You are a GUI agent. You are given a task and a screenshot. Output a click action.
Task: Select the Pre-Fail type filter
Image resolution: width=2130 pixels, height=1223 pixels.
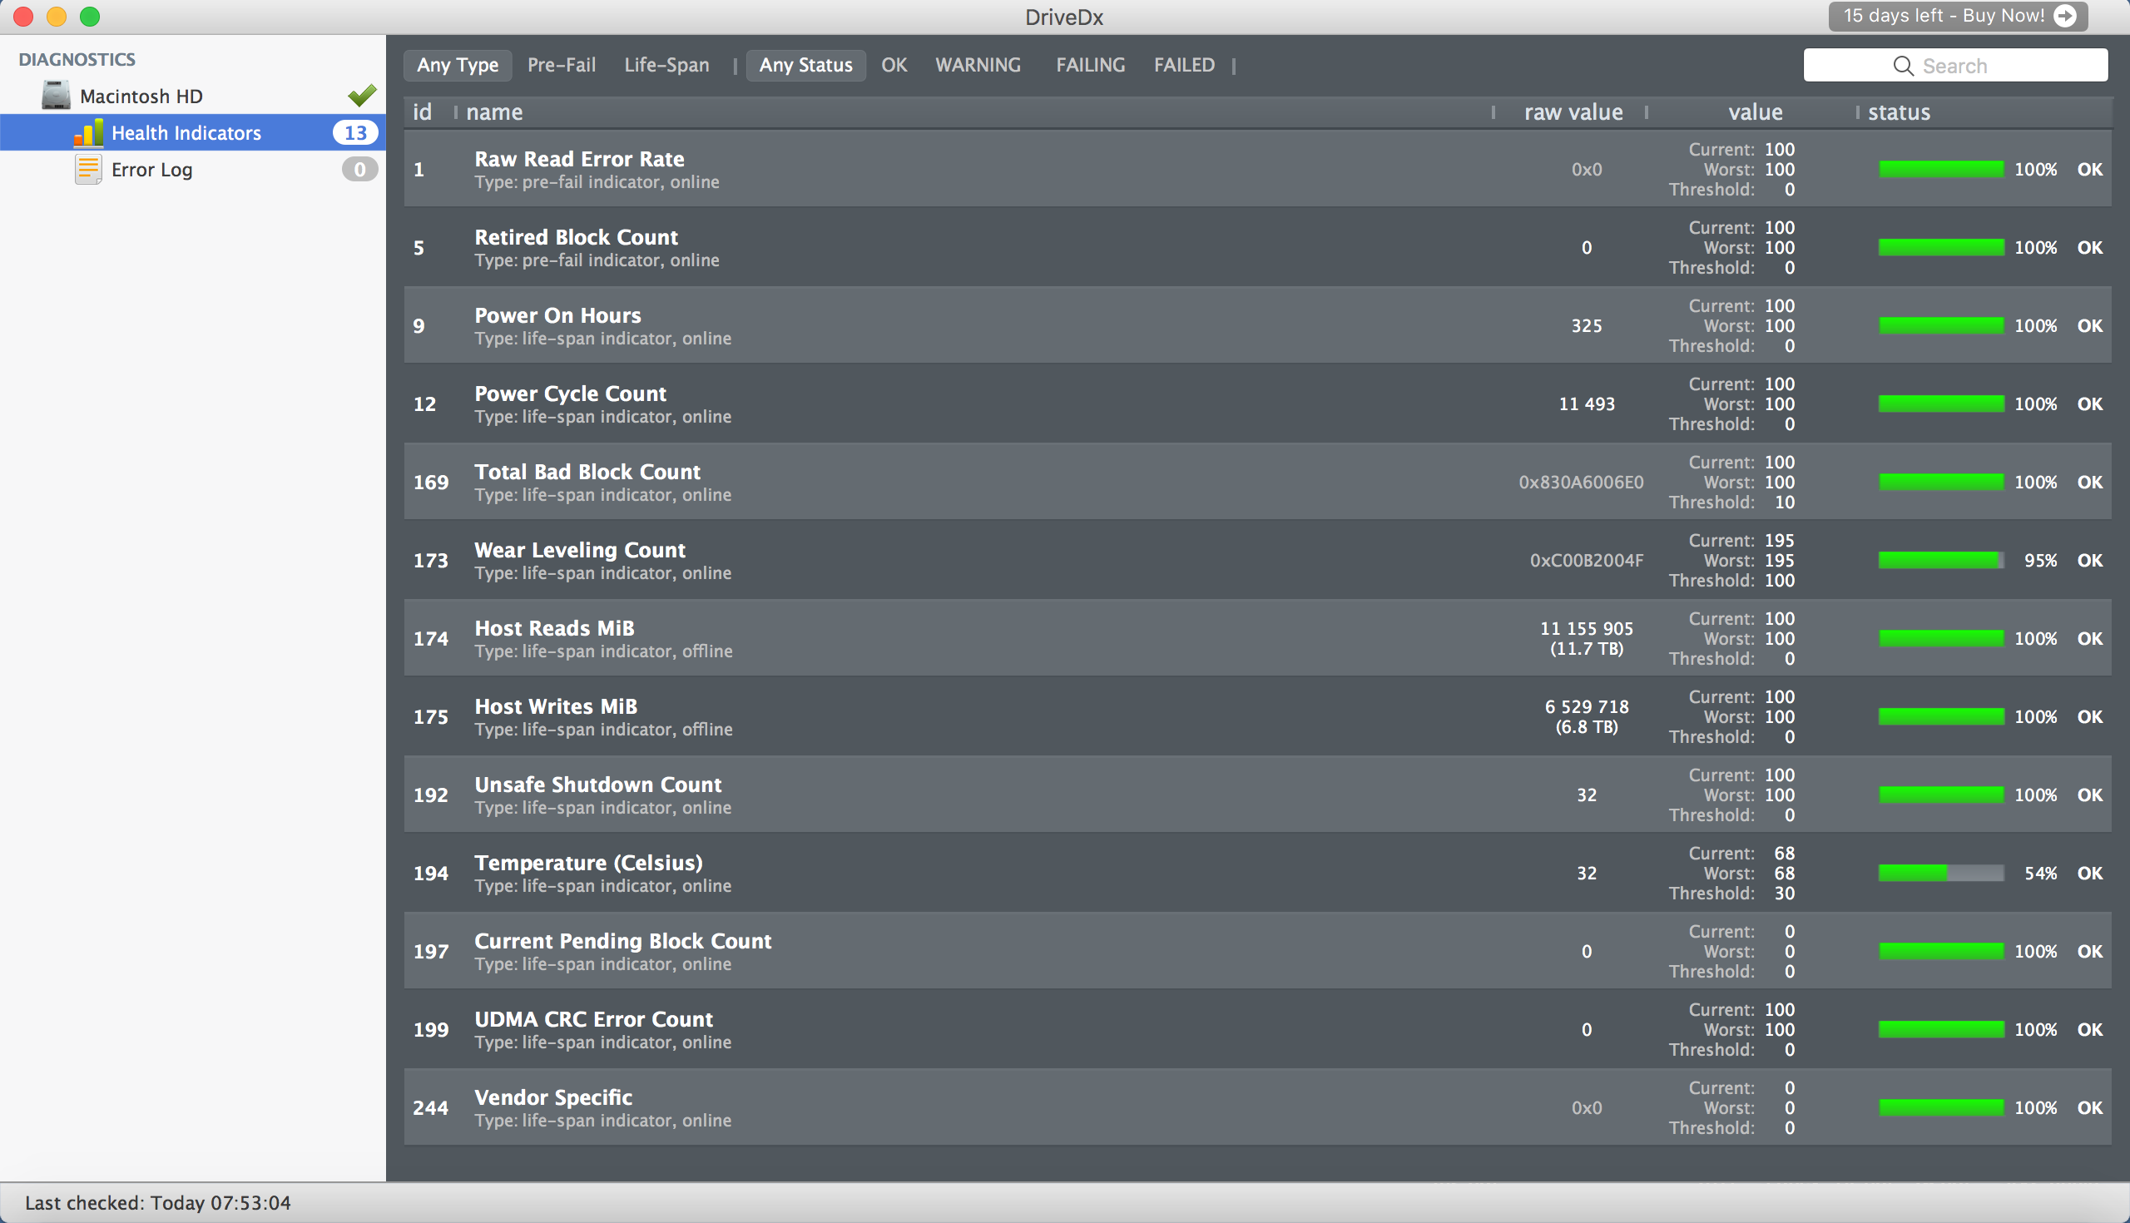(x=561, y=65)
